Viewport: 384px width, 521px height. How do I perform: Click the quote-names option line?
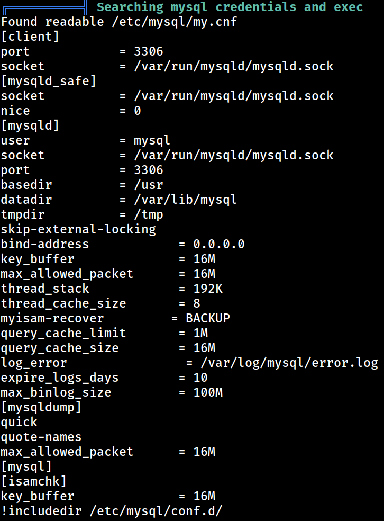41,437
